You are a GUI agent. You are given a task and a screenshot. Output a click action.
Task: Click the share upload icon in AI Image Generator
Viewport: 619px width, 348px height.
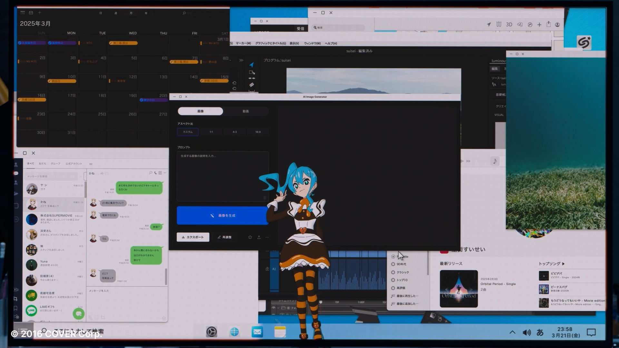click(x=259, y=237)
